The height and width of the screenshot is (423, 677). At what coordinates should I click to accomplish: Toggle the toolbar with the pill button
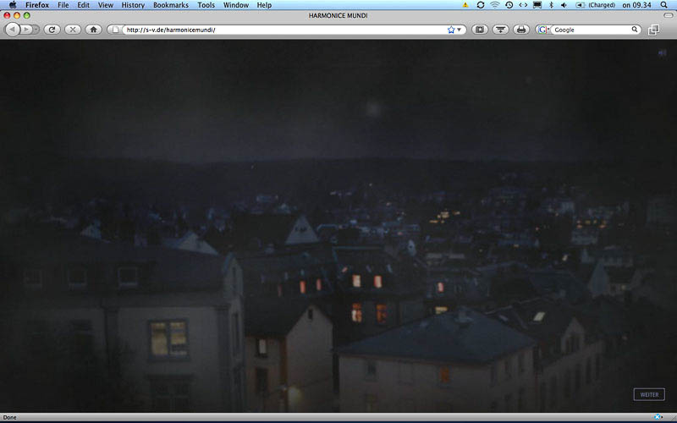[x=669, y=15]
